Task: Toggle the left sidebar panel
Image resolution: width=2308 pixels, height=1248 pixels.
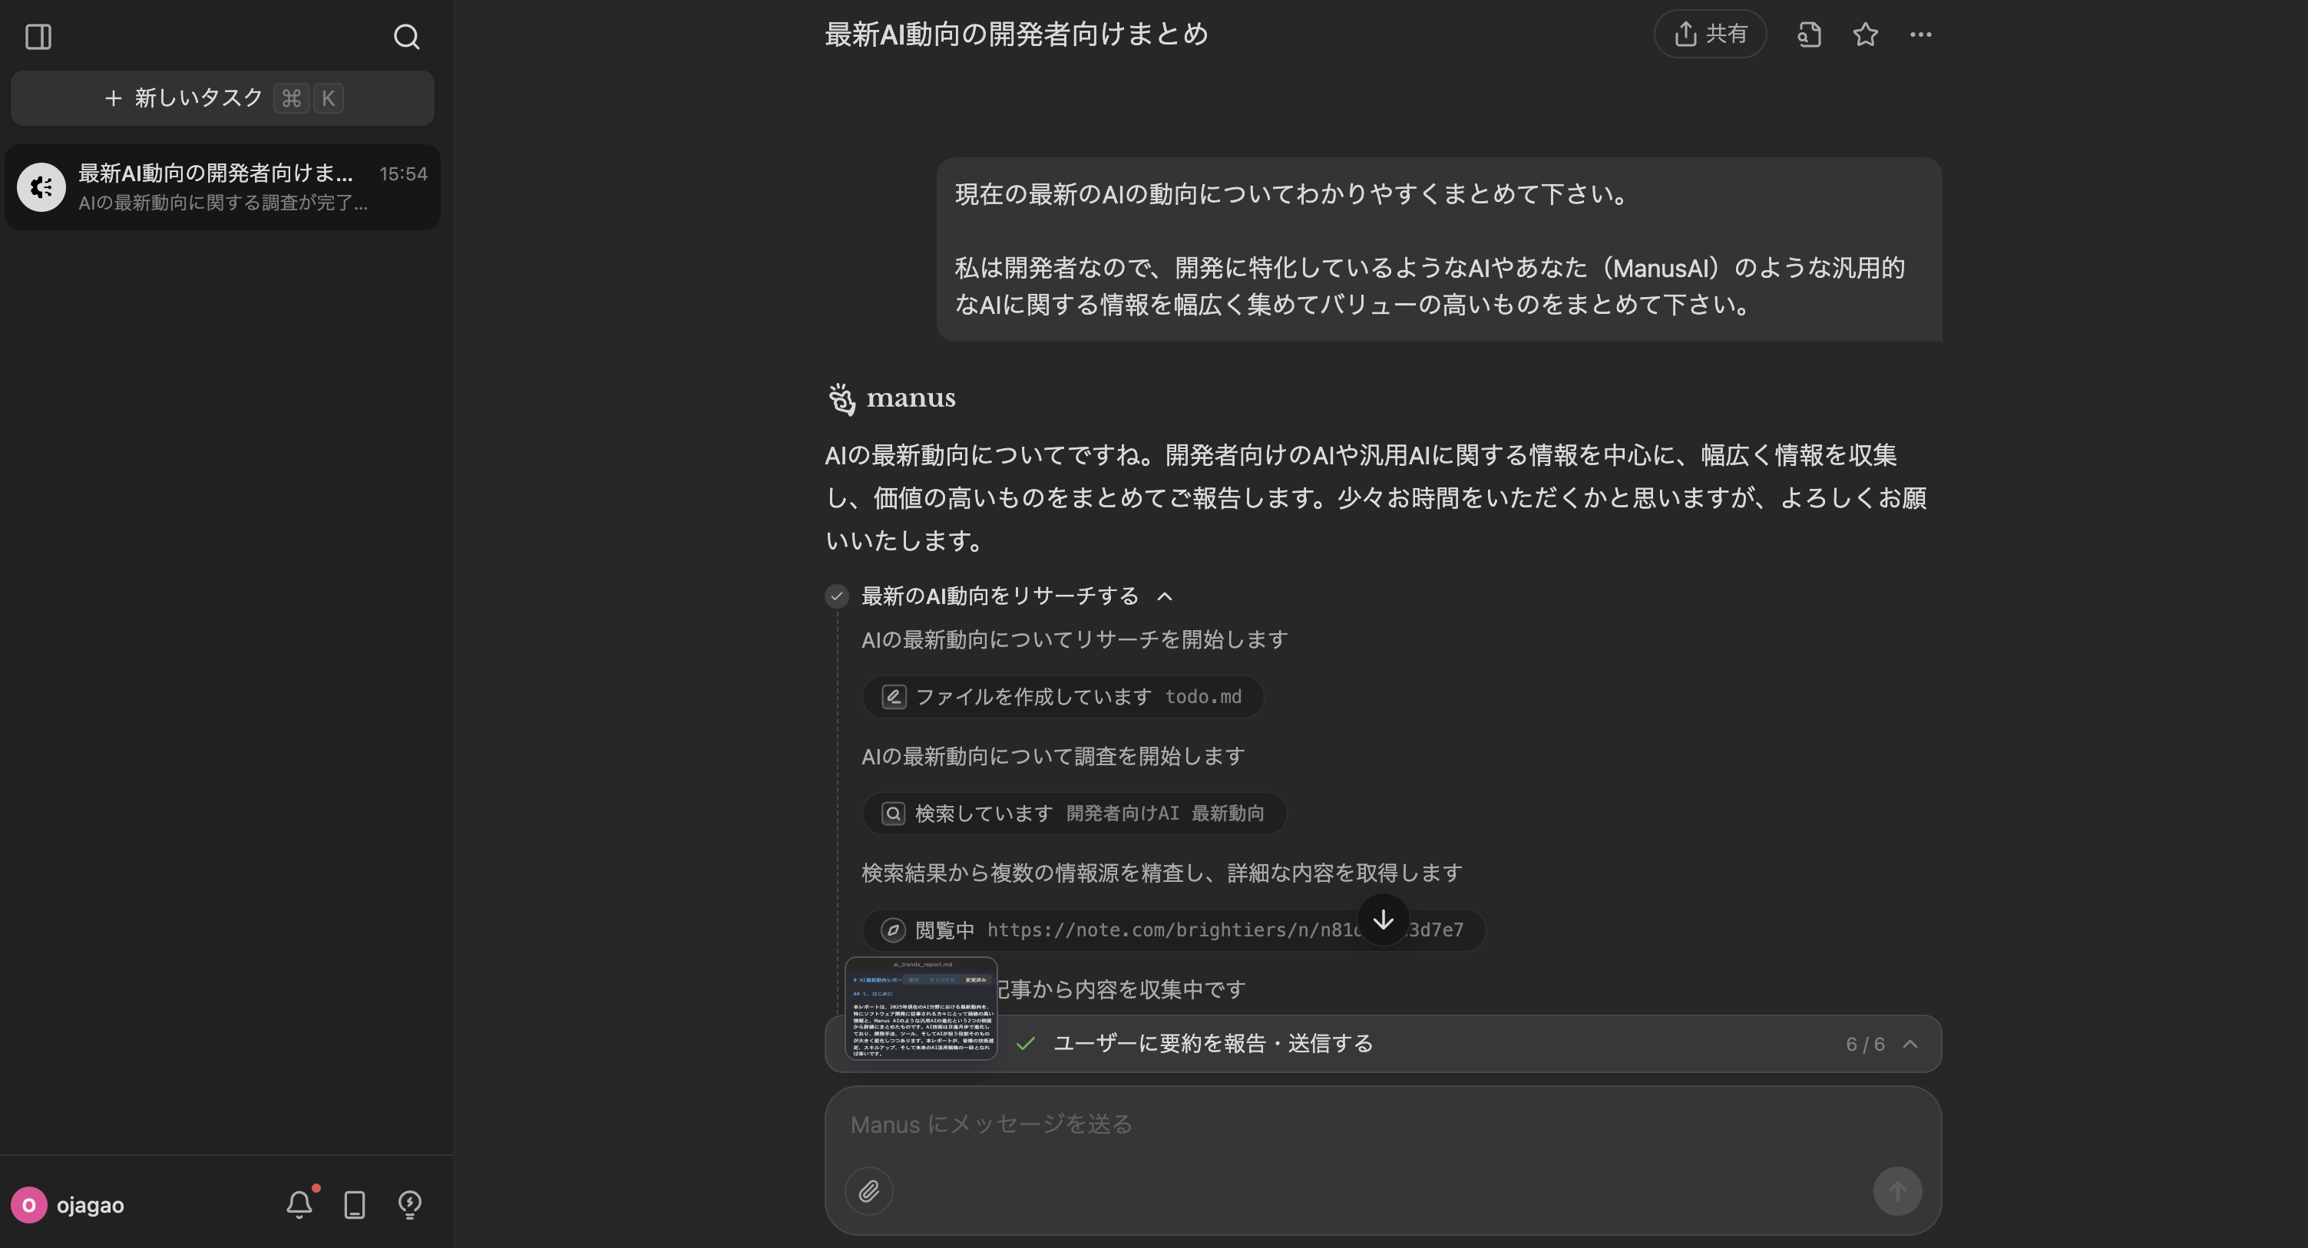Action: point(38,36)
